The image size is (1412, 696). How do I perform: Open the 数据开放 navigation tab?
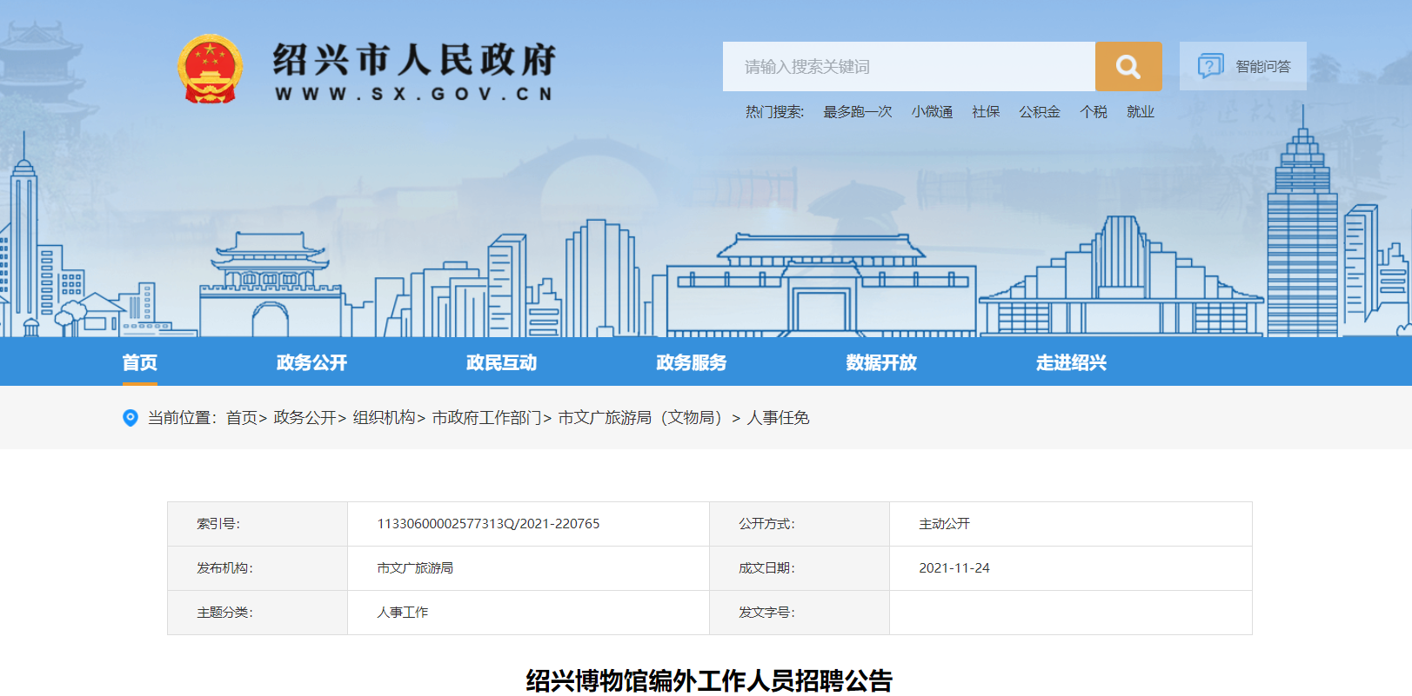[x=881, y=362]
